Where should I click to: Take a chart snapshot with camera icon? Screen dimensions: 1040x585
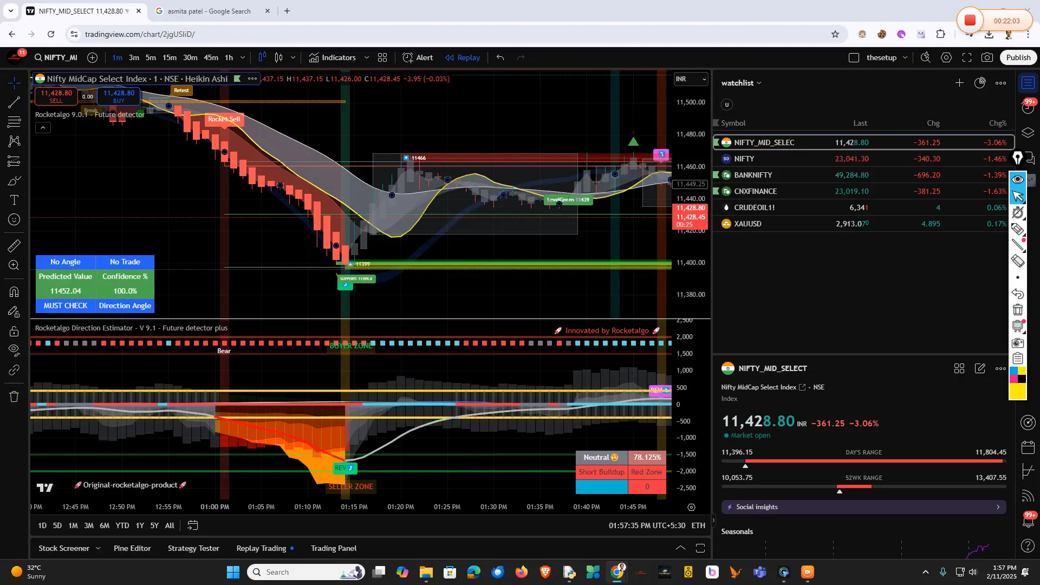click(x=987, y=57)
